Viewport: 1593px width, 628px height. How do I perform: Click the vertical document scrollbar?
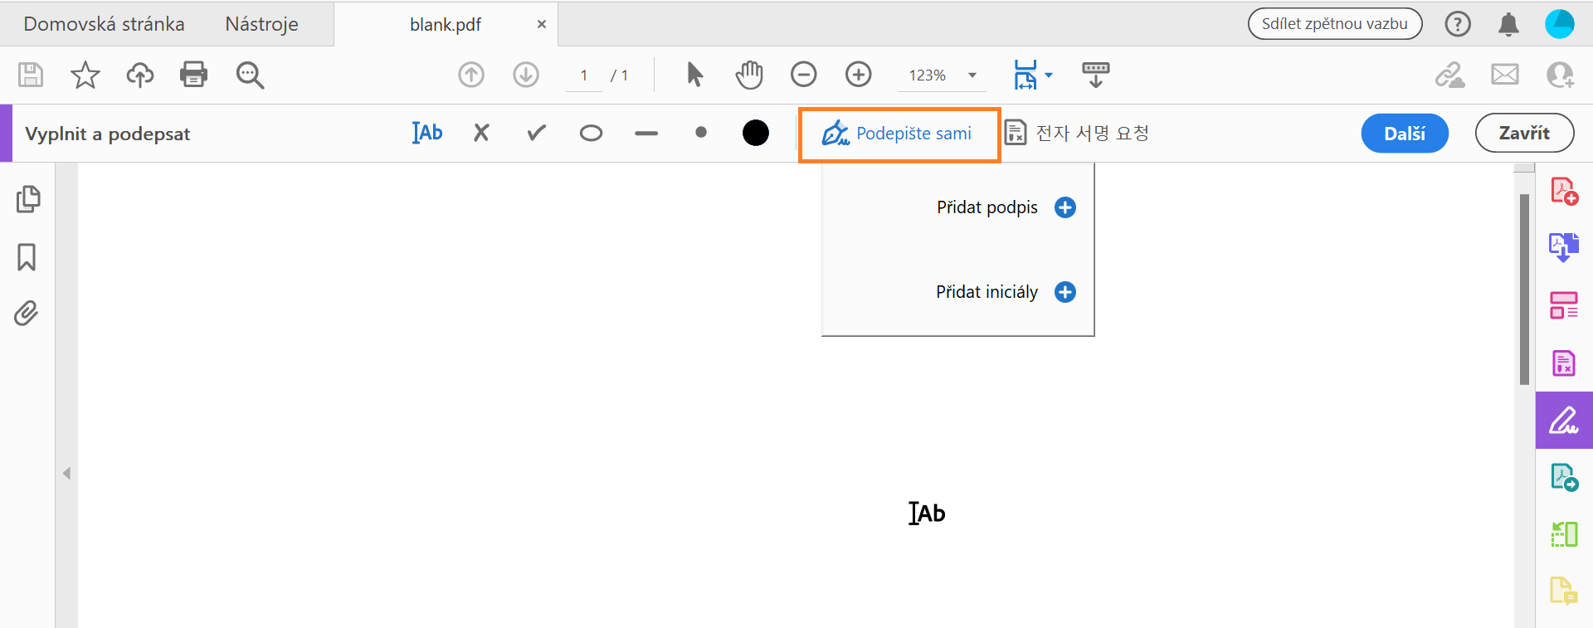pyautogui.click(x=1524, y=290)
